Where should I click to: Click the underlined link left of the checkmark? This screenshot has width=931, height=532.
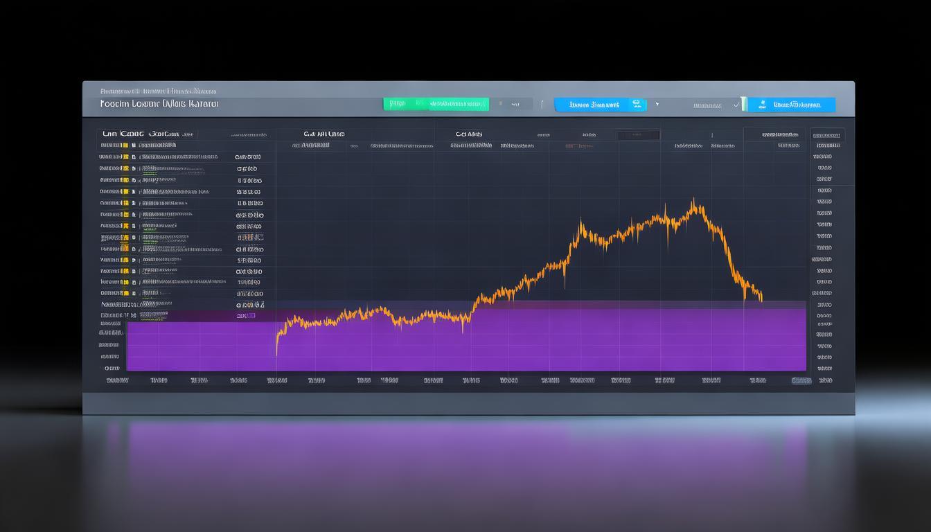(707, 105)
